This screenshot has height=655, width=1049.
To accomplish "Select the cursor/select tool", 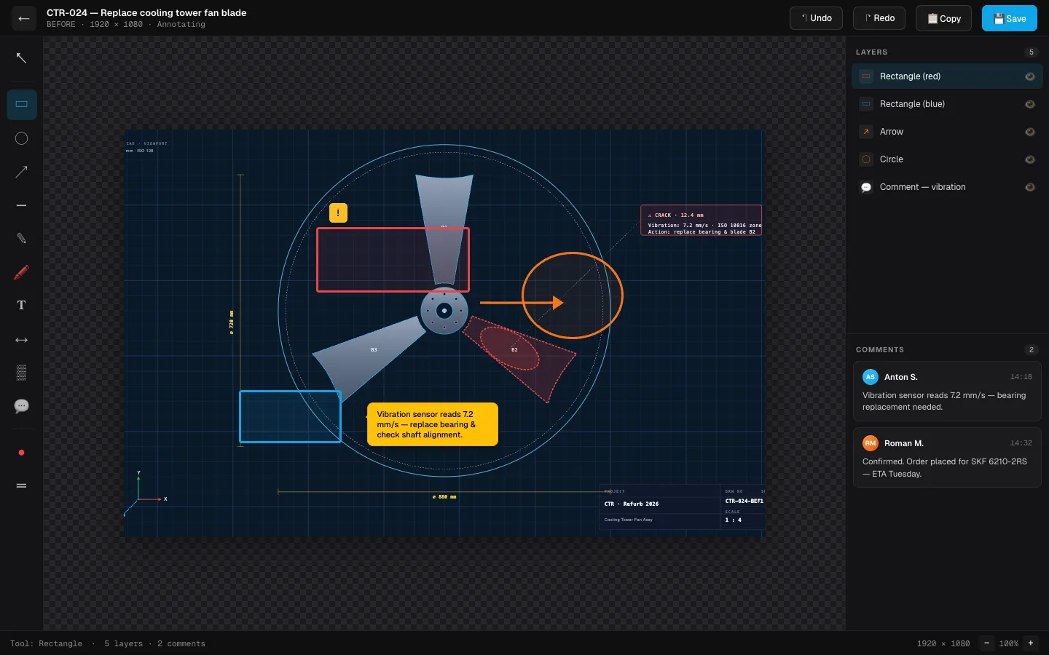I will pyautogui.click(x=21, y=58).
